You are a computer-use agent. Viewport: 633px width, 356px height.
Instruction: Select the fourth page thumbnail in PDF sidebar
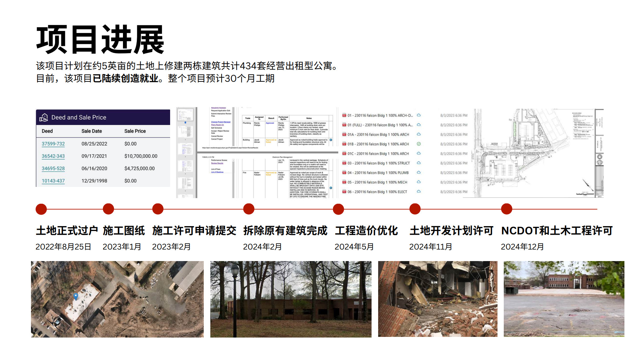pyautogui.click(x=186, y=166)
